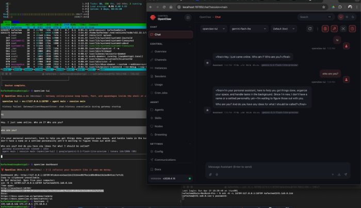This screenshot has height=208, width=361.
Task: Expand the gemini-flash-lite model dropdown
Action: (248, 29)
